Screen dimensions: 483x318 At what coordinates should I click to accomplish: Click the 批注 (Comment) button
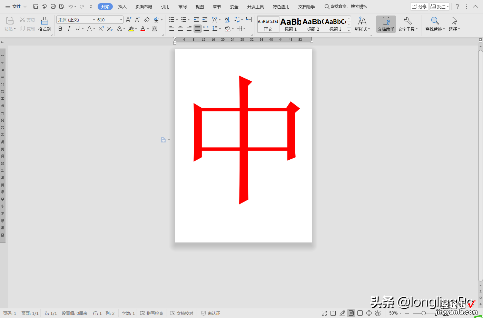coord(440,7)
